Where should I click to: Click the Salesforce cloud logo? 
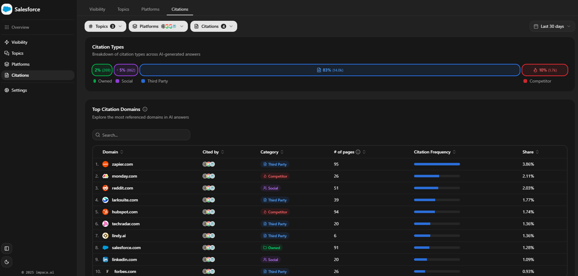[7, 9]
